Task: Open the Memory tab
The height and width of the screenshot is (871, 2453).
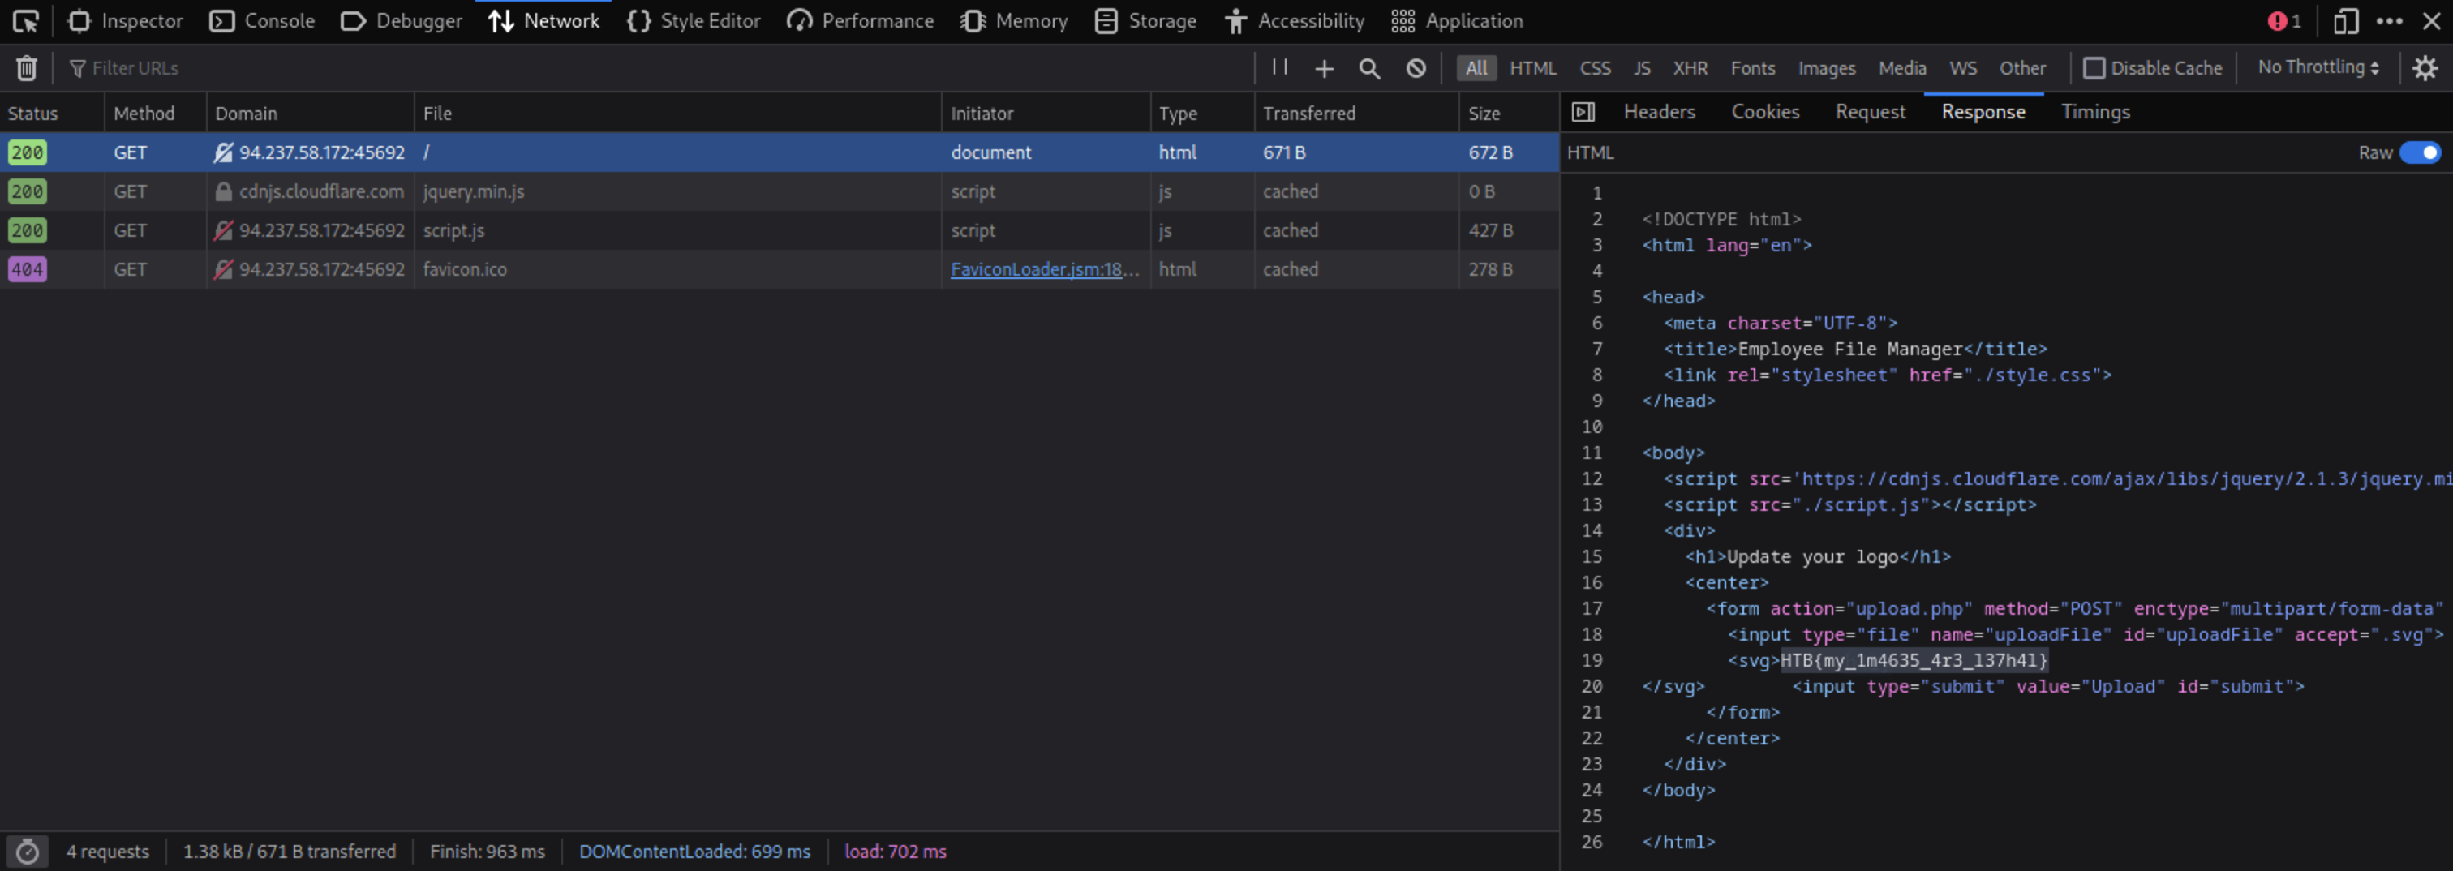Action: [x=1013, y=21]
